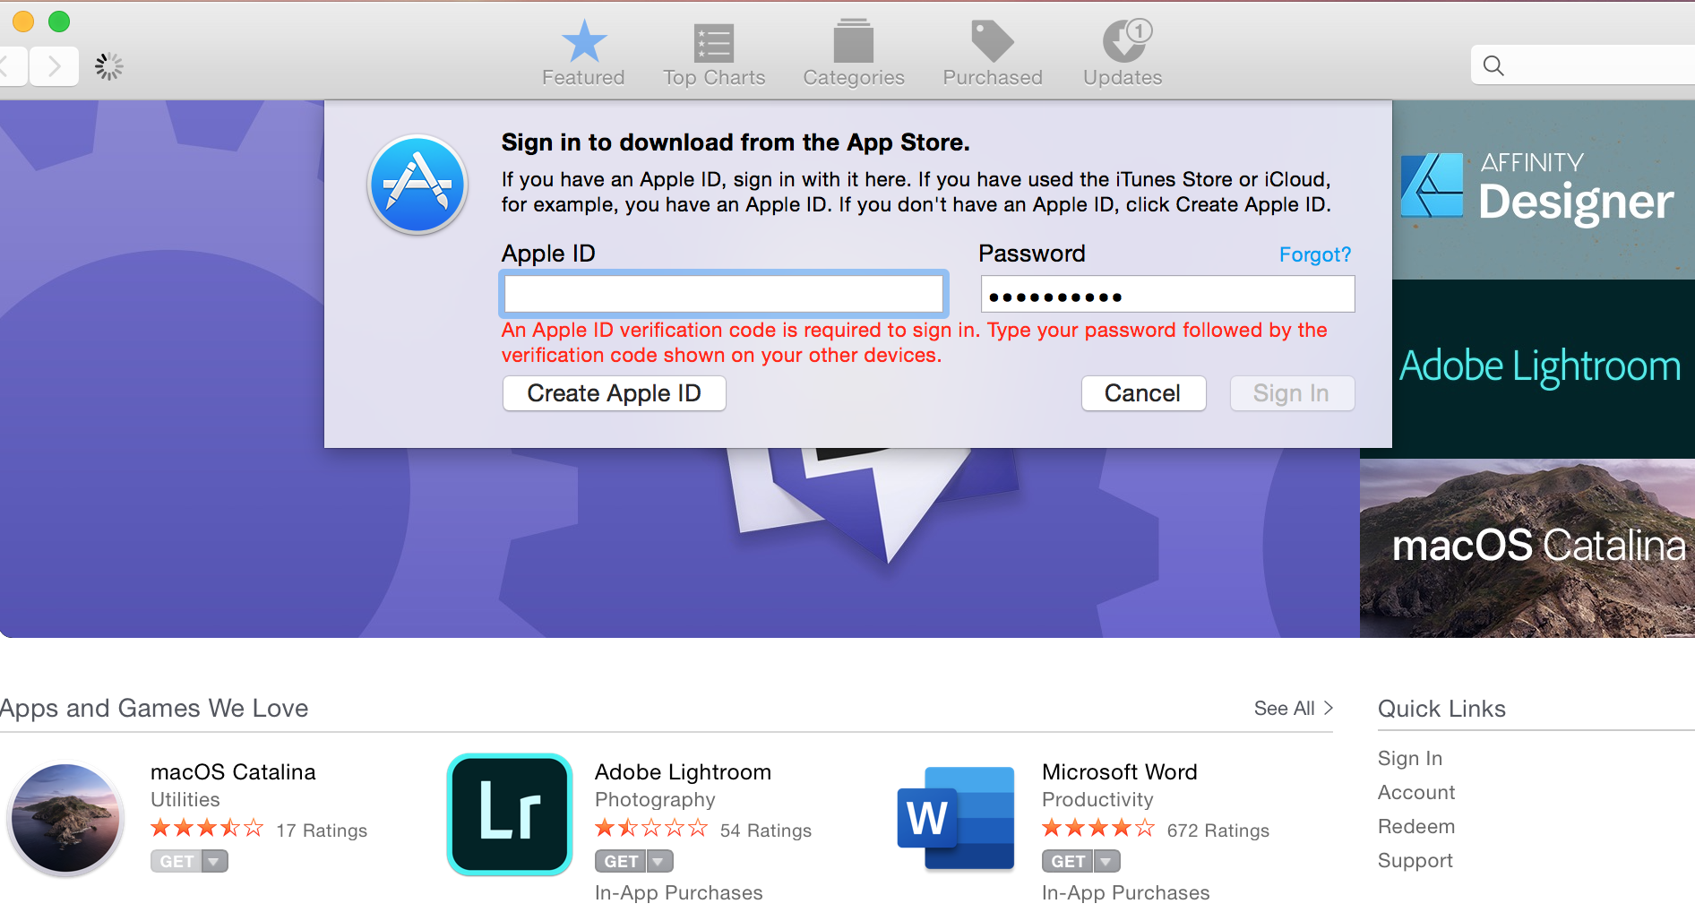Screen dimensions: 1695x921
Task: Click the Utilities category under macOS Catalina
Action: tap(185, 800)
